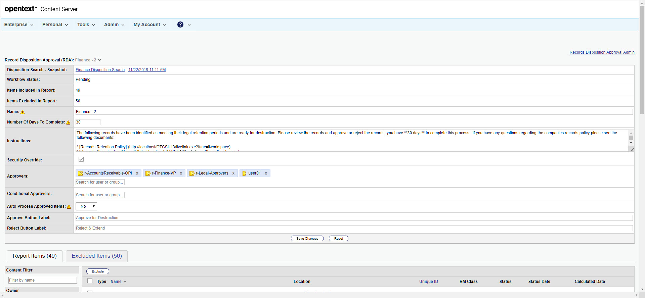Click the Exclude button
The width and height of the screenshot is (645, 298).
(98, 271)
